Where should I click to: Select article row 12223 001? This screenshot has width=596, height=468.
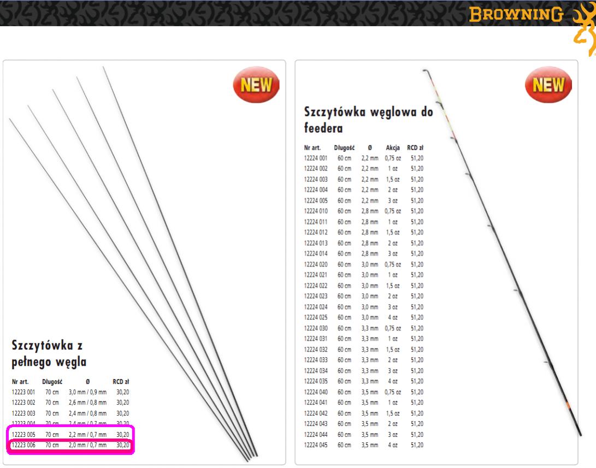tap(70, 392)
